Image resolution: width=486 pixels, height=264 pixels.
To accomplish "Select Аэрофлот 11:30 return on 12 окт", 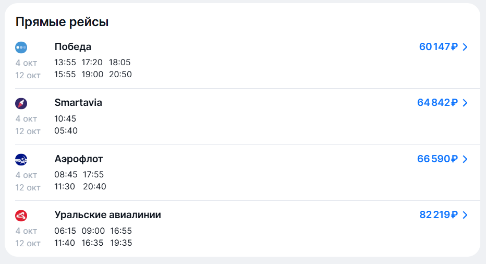I will 65,187.
